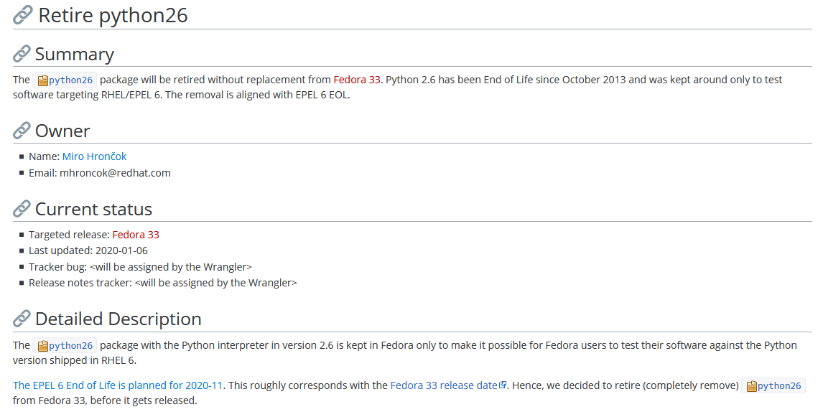Open the red Fedora 33 link in Summary
Viewport: 823px width, 417px height.
click(x=356, y=80)
